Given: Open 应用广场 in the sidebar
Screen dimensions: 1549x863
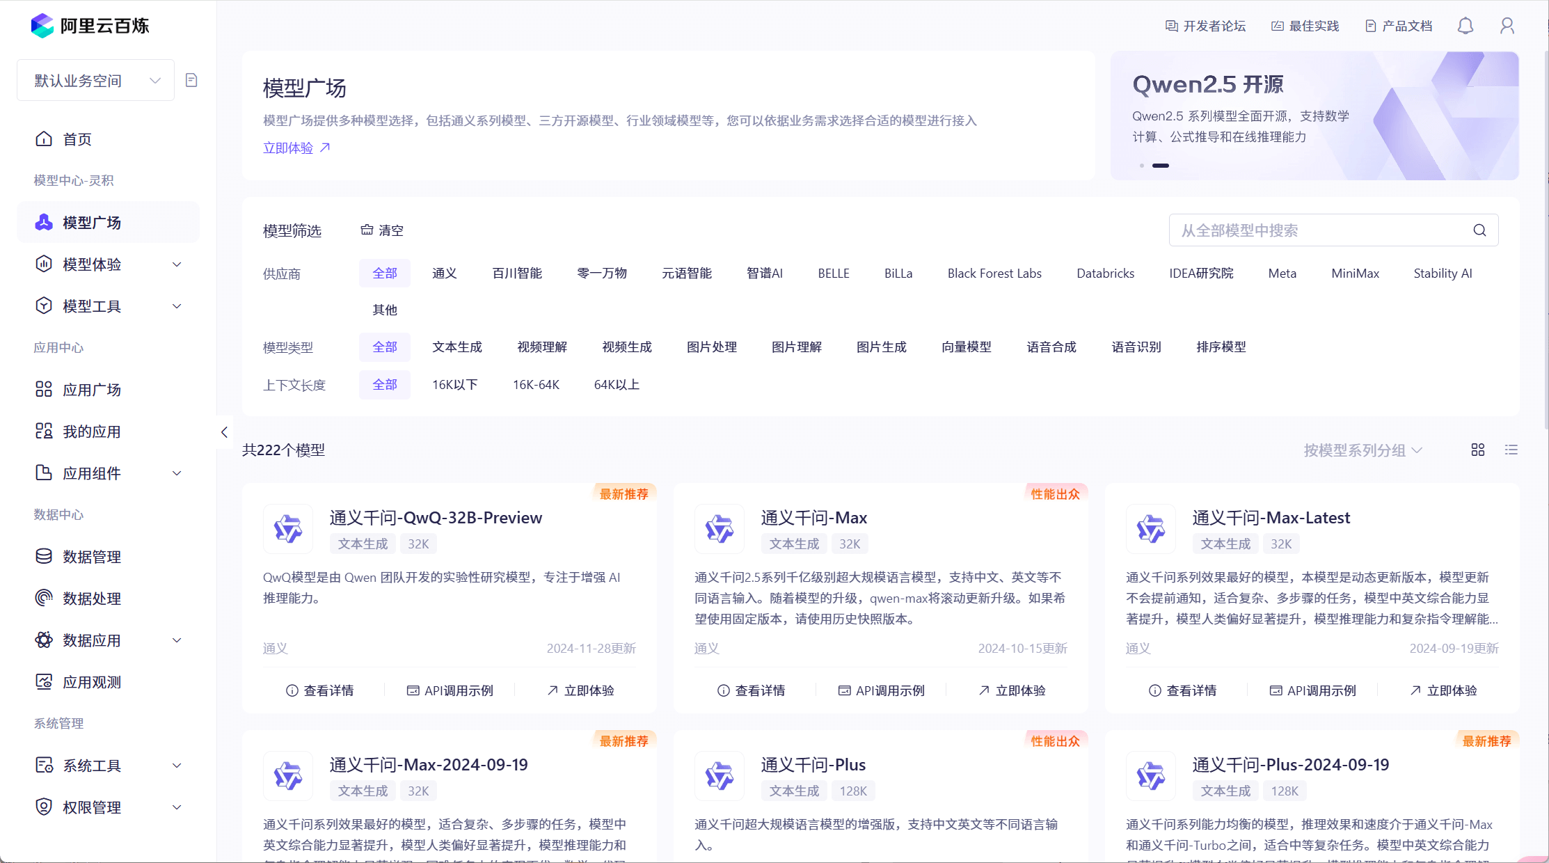Looking at the screenshot, I should point(92,390).
